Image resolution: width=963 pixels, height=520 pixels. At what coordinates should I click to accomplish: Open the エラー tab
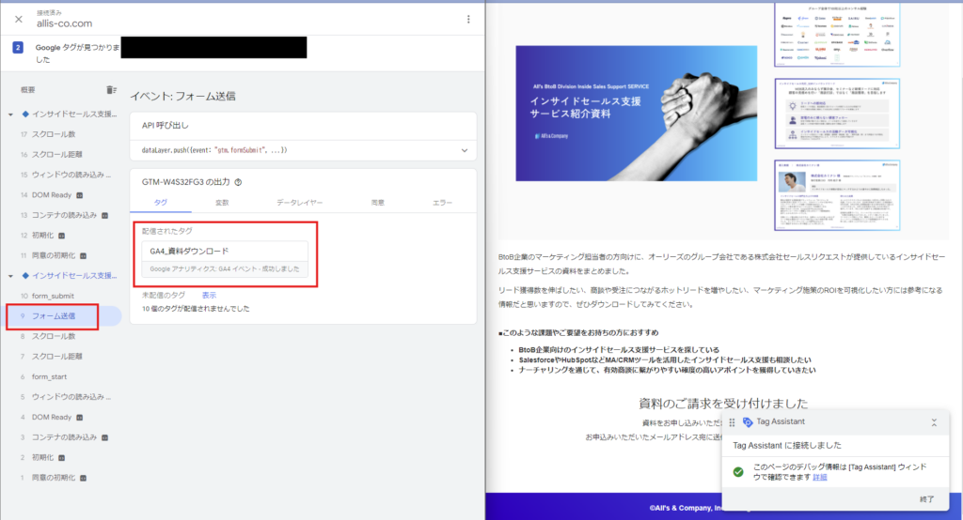click(x=442, y=202)
